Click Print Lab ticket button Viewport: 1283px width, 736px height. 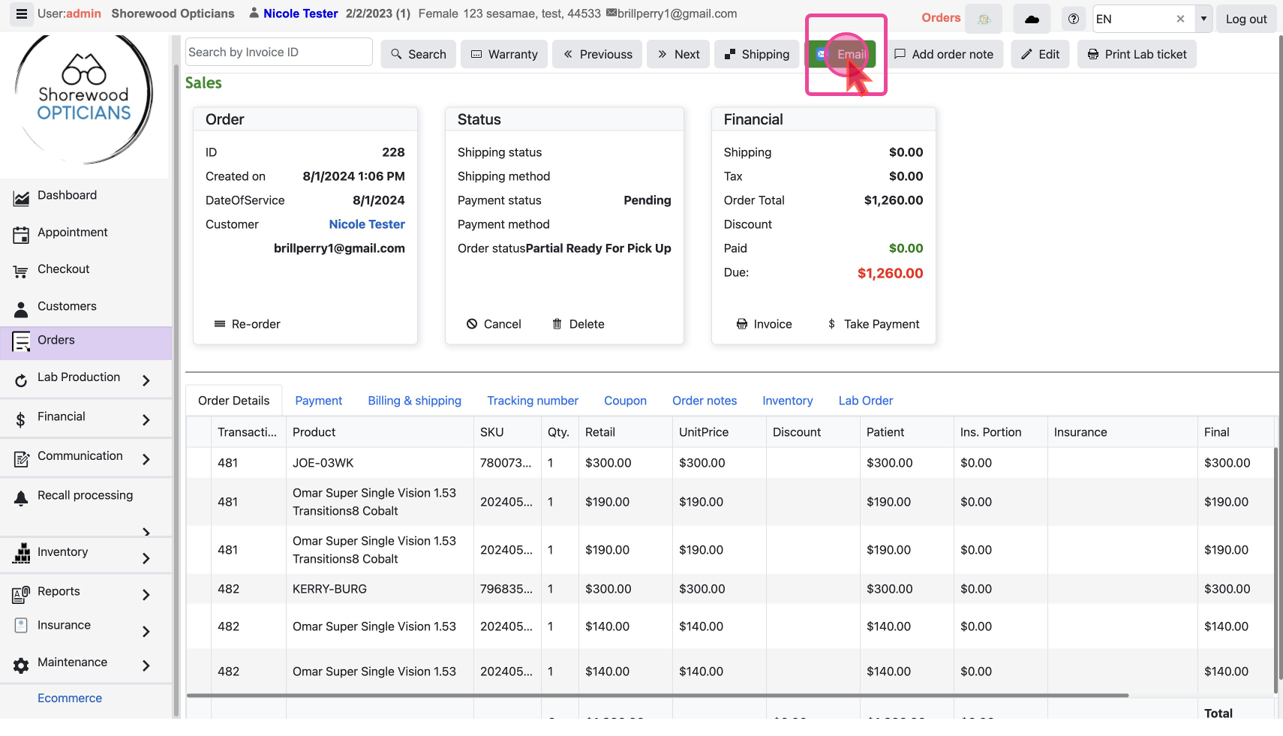1137,54
